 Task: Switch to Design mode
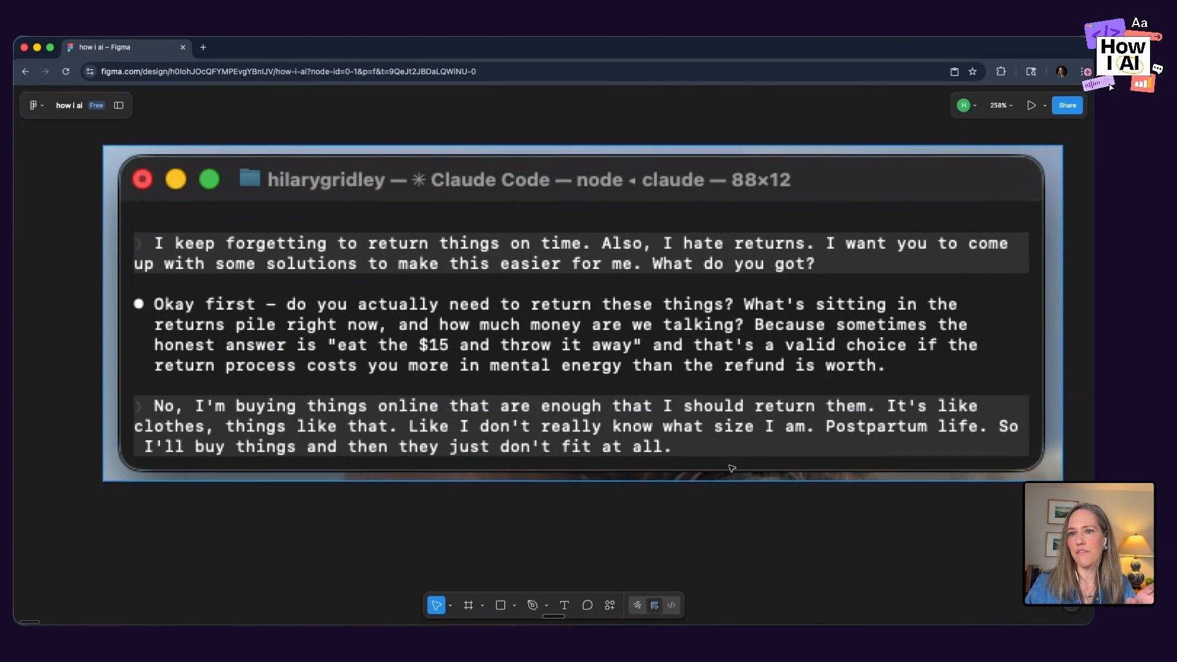(655, 605)
